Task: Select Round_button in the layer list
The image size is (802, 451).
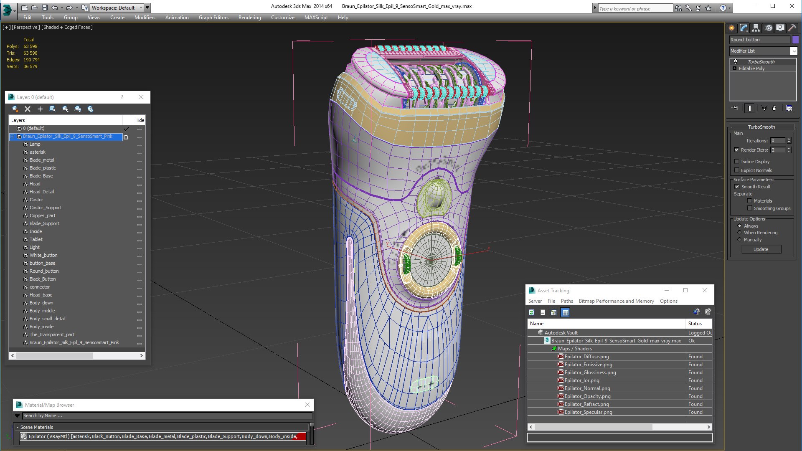Action: 44,271
